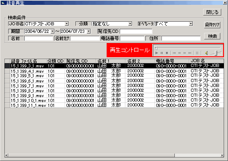228x161 pixels.
Task: Skip to previous track button
Action: tap(174, 53)
